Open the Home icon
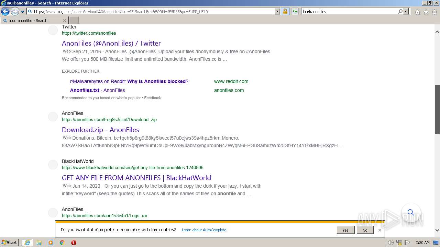The image size is (440, 247). pos(417,12)
